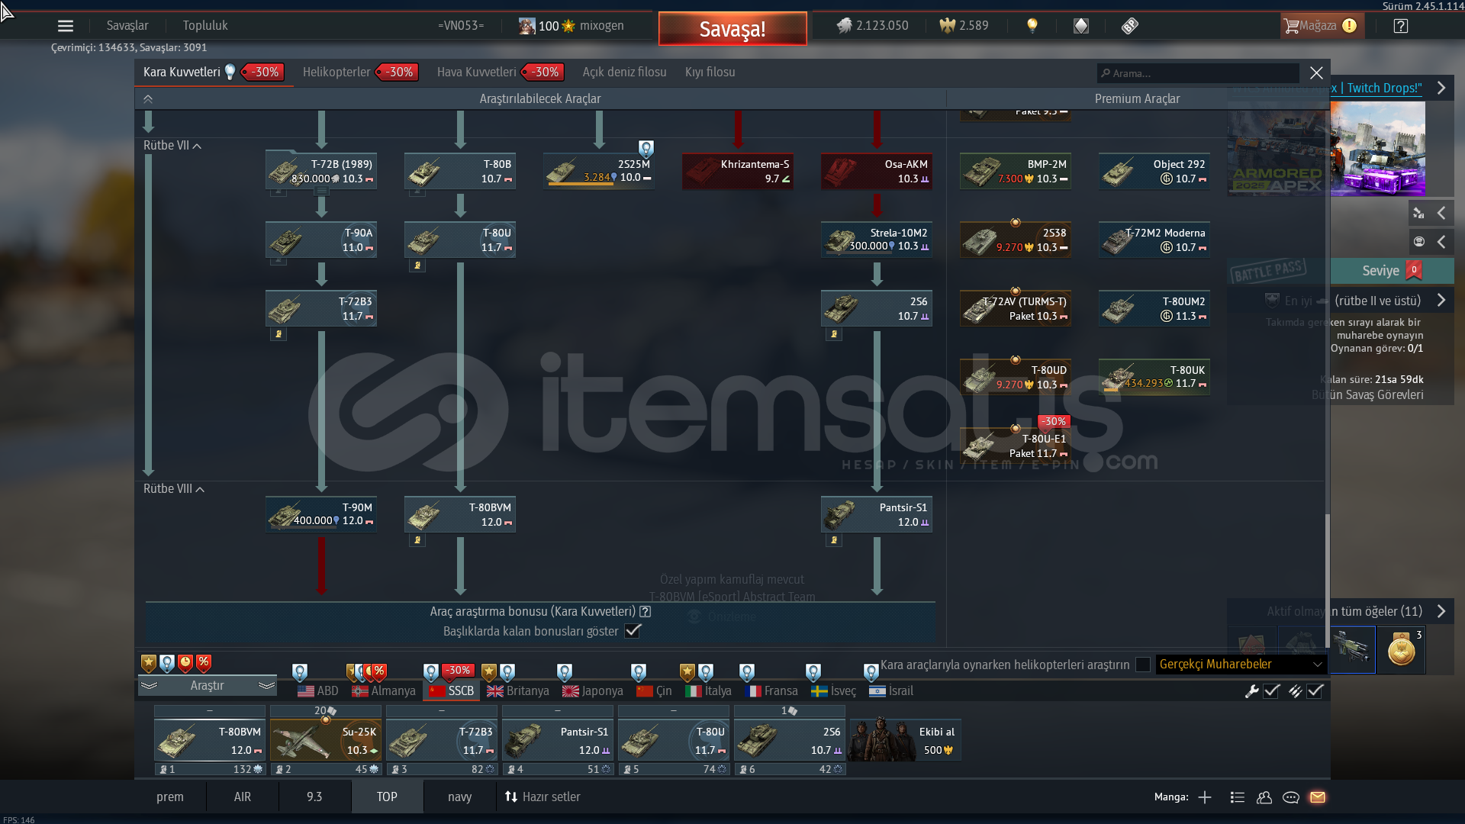Select the Almanya nation tab
Viewport: 1465px width, 824px height.
point(384,690)
